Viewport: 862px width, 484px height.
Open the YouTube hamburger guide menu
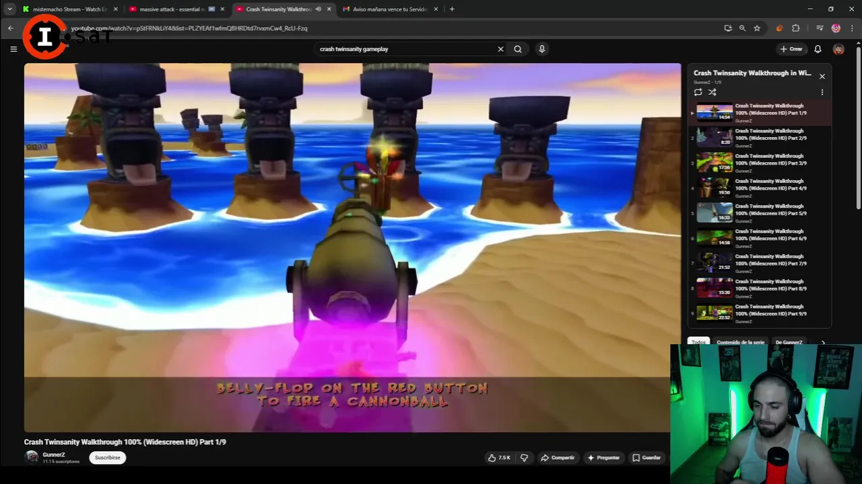click(x=13, y=49)
